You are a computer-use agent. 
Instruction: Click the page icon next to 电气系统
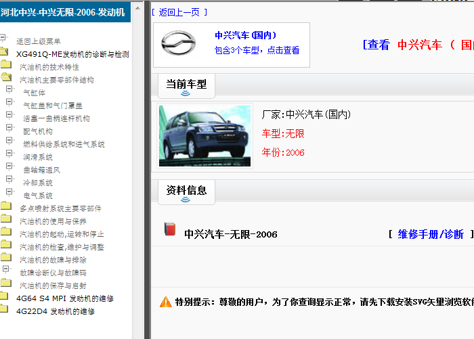(10, 192)
